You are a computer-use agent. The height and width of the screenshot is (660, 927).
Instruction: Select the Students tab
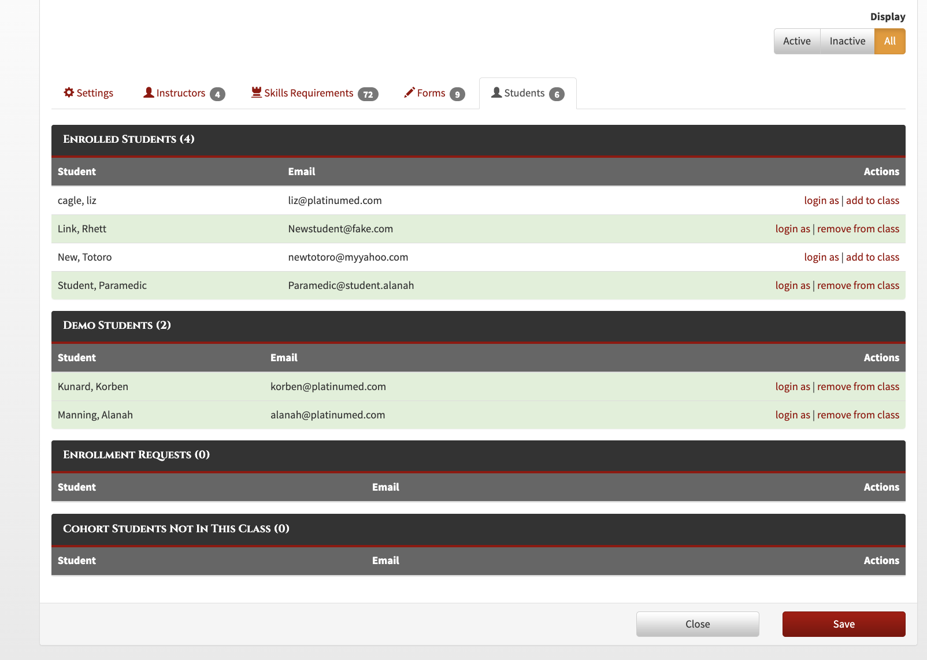point(528,93)
